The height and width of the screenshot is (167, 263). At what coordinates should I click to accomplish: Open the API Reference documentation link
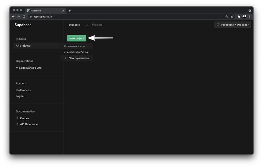pyautogui.click(x=29, y=124)
